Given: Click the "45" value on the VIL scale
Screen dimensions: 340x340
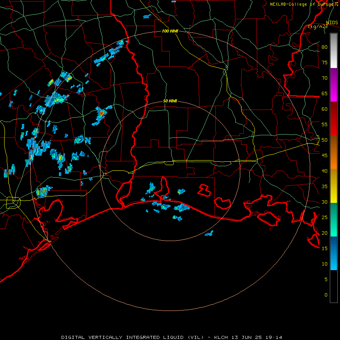Looking at the screenshot, I should click(x=325, y=156).
